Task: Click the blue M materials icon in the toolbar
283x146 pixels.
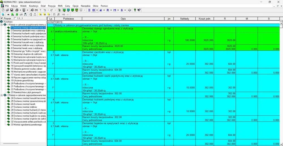Action: point(115,10)
